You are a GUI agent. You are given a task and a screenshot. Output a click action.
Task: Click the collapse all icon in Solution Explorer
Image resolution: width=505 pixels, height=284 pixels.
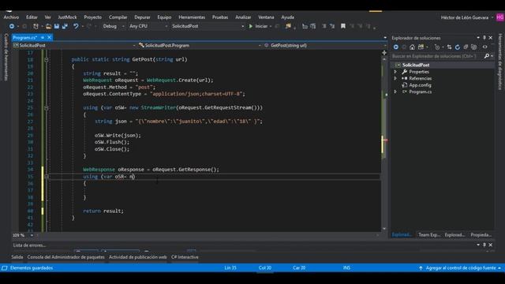pyautogui.click(x=466, y=47)
